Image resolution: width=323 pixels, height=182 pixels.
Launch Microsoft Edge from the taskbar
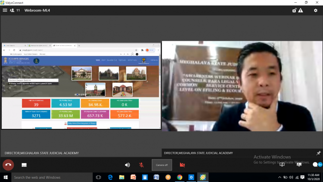coord(110,177)
